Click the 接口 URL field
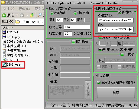Screen dimensions: 139x109 tap(75, 48)
